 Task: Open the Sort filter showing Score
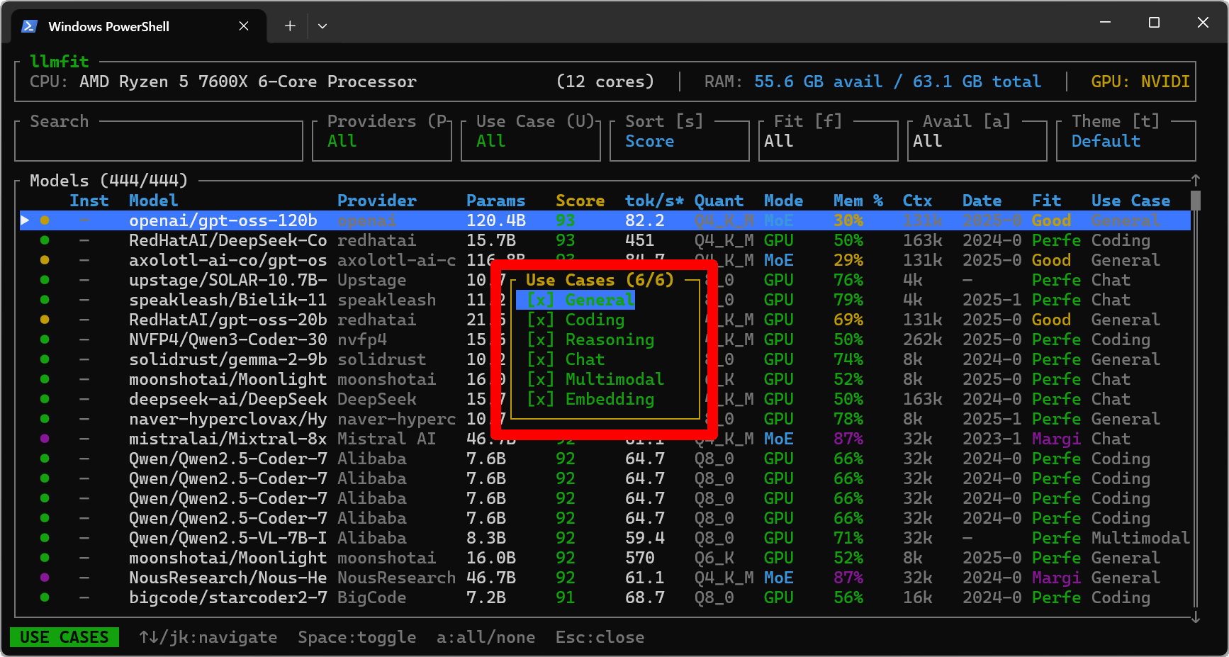point(678,141)
